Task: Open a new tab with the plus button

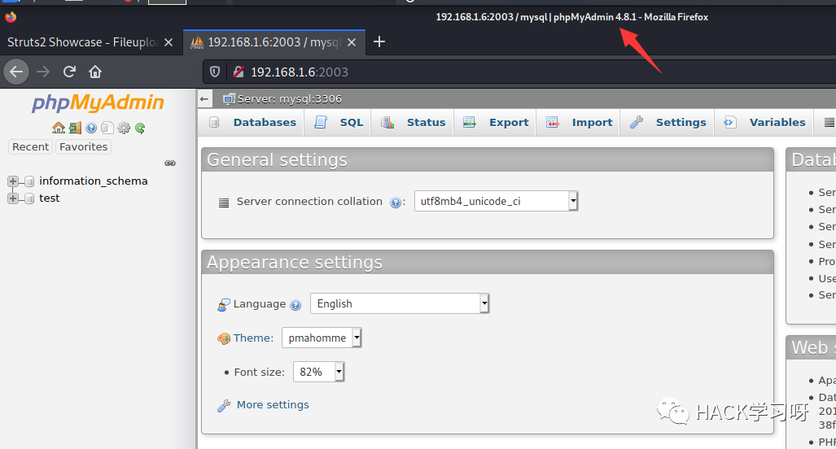Action: [379, 41]
